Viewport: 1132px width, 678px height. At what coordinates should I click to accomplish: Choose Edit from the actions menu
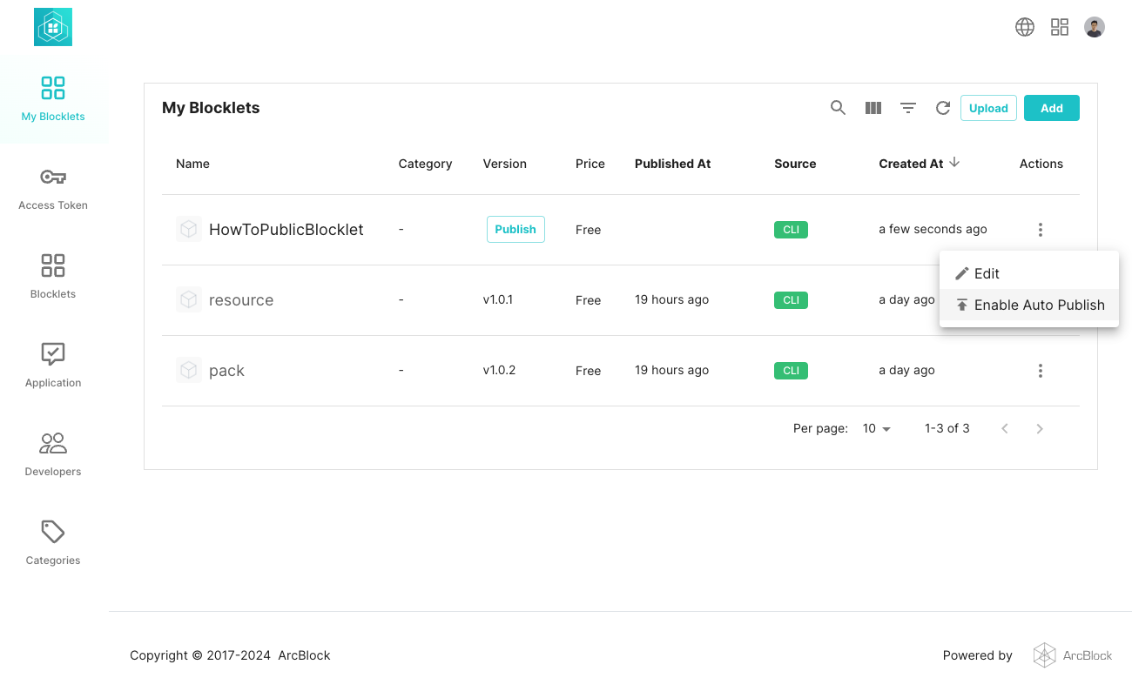click(x=986, y=273)
